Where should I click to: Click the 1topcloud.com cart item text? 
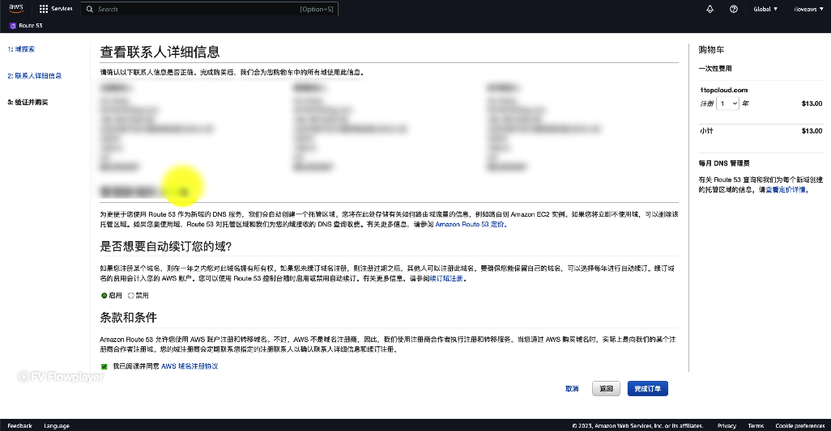[x=723, y=90]
